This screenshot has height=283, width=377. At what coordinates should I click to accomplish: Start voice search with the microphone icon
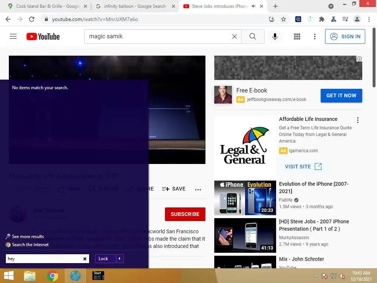[275, 36]
